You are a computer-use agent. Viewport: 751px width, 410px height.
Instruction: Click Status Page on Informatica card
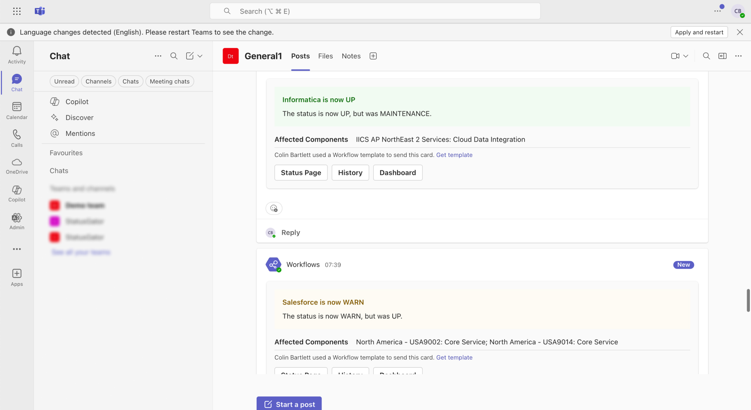[x=301, y=173]
